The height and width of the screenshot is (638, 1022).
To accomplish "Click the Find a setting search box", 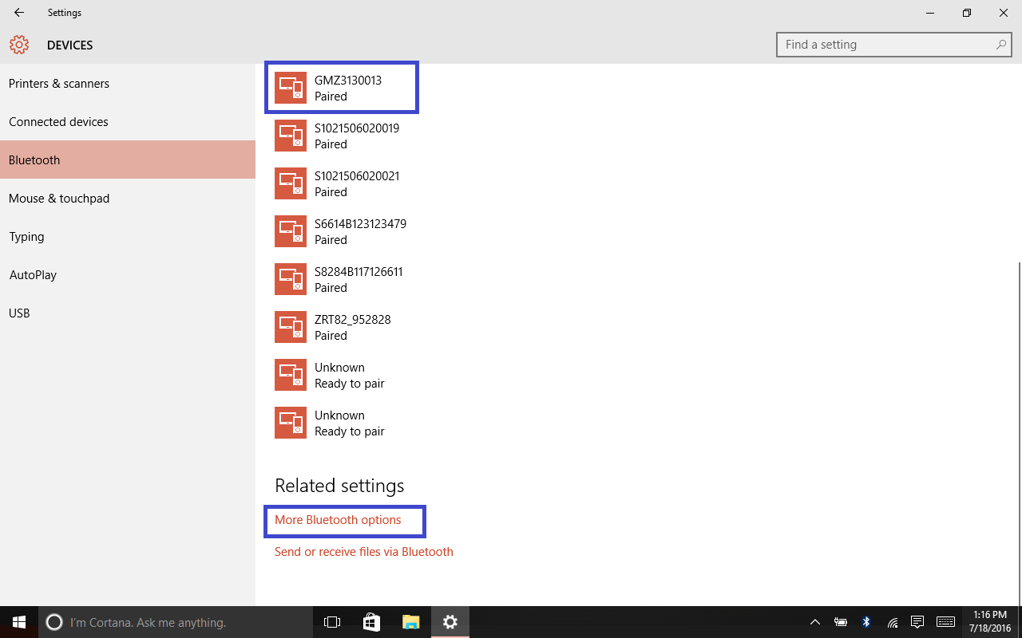I will (x=886, y=45).
